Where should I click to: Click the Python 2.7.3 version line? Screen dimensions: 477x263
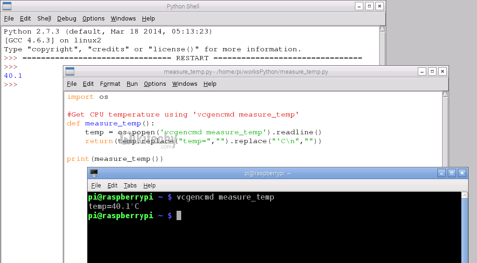click(108, 32)
